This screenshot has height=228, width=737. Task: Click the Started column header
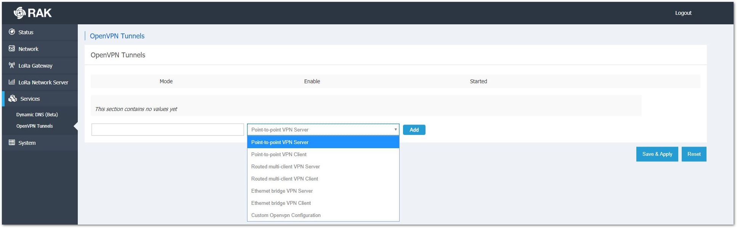point(478,81)
